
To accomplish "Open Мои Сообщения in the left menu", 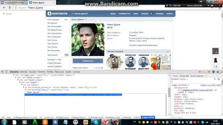I will click(x=54, y=37).
